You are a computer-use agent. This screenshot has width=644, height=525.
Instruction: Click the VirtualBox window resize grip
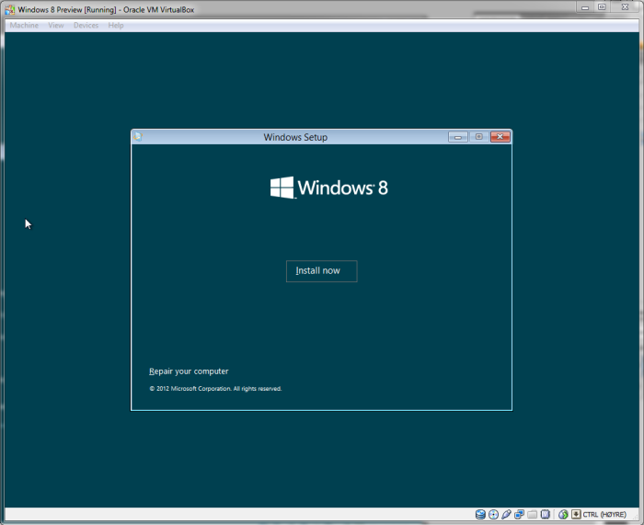635,517
